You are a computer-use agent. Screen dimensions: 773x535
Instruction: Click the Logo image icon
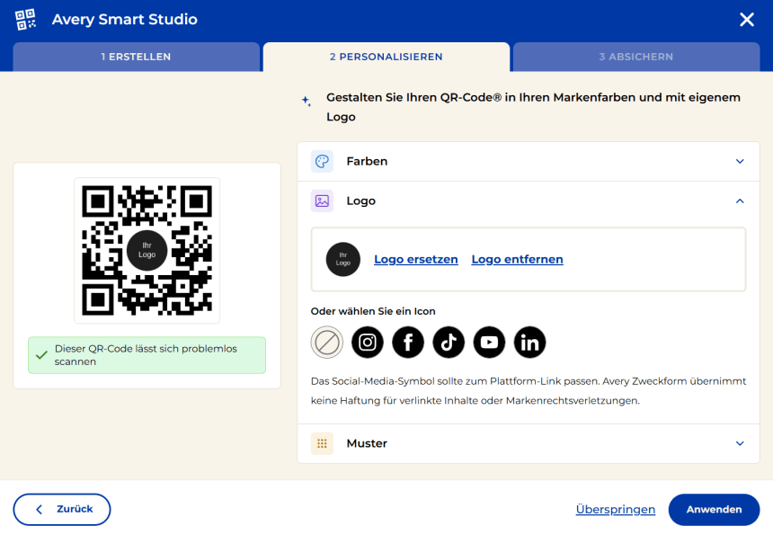[322, 201]
